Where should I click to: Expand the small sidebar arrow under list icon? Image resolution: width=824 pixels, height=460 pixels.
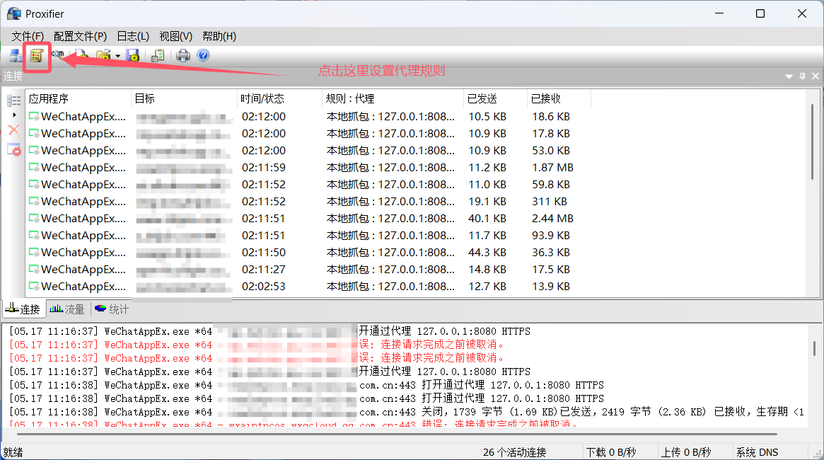coord(14,115)
